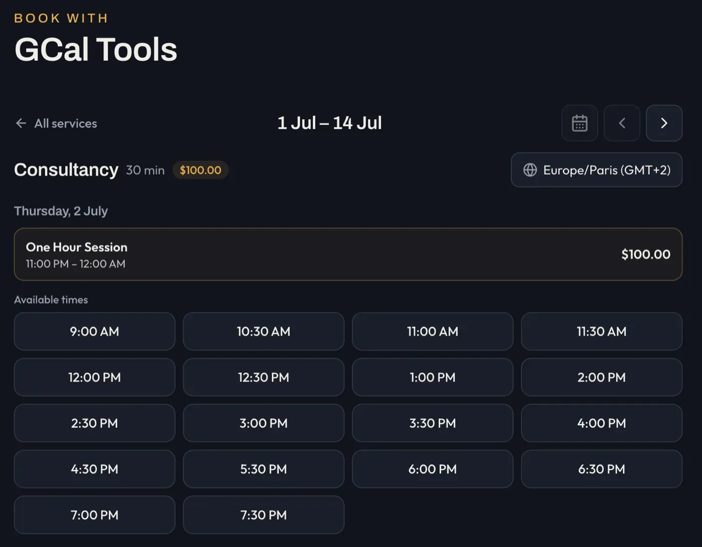
Task: Click the BOOK WITH header text
Action: pos(61,18)
